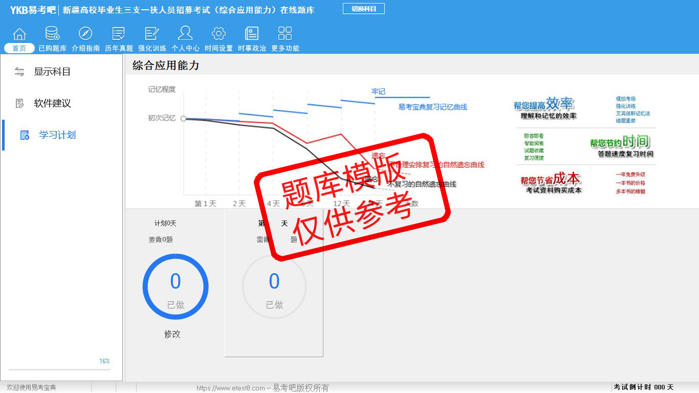Toggle 显示科目 in the sidebar

51,72
